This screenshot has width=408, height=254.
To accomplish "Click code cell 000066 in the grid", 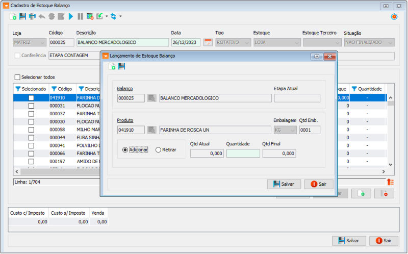I will click(x=62, y=154).
